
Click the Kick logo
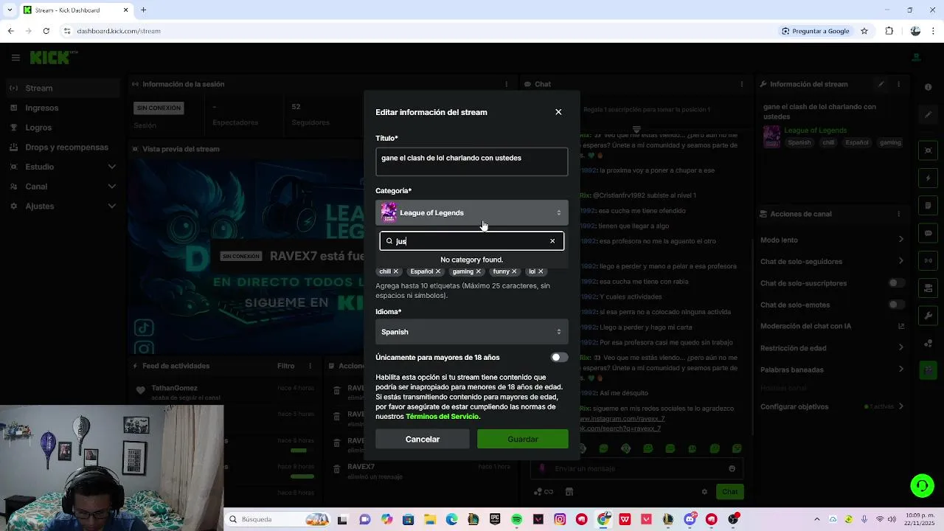coord(50,58)
